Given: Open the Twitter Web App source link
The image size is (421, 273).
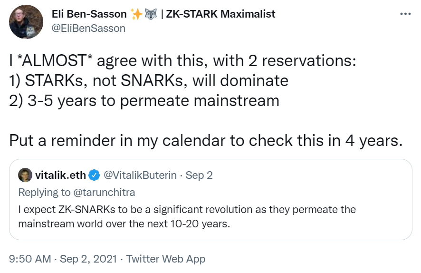Looking at the screenshot, I should coord(166,259).
